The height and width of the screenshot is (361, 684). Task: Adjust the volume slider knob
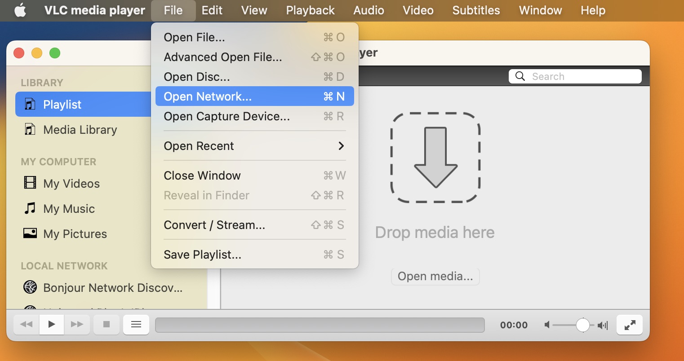(583, 325)
